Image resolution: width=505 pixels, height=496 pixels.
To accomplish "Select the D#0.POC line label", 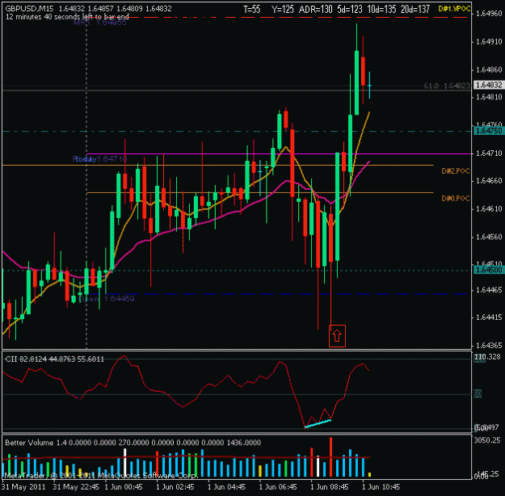I will [456, 199].
